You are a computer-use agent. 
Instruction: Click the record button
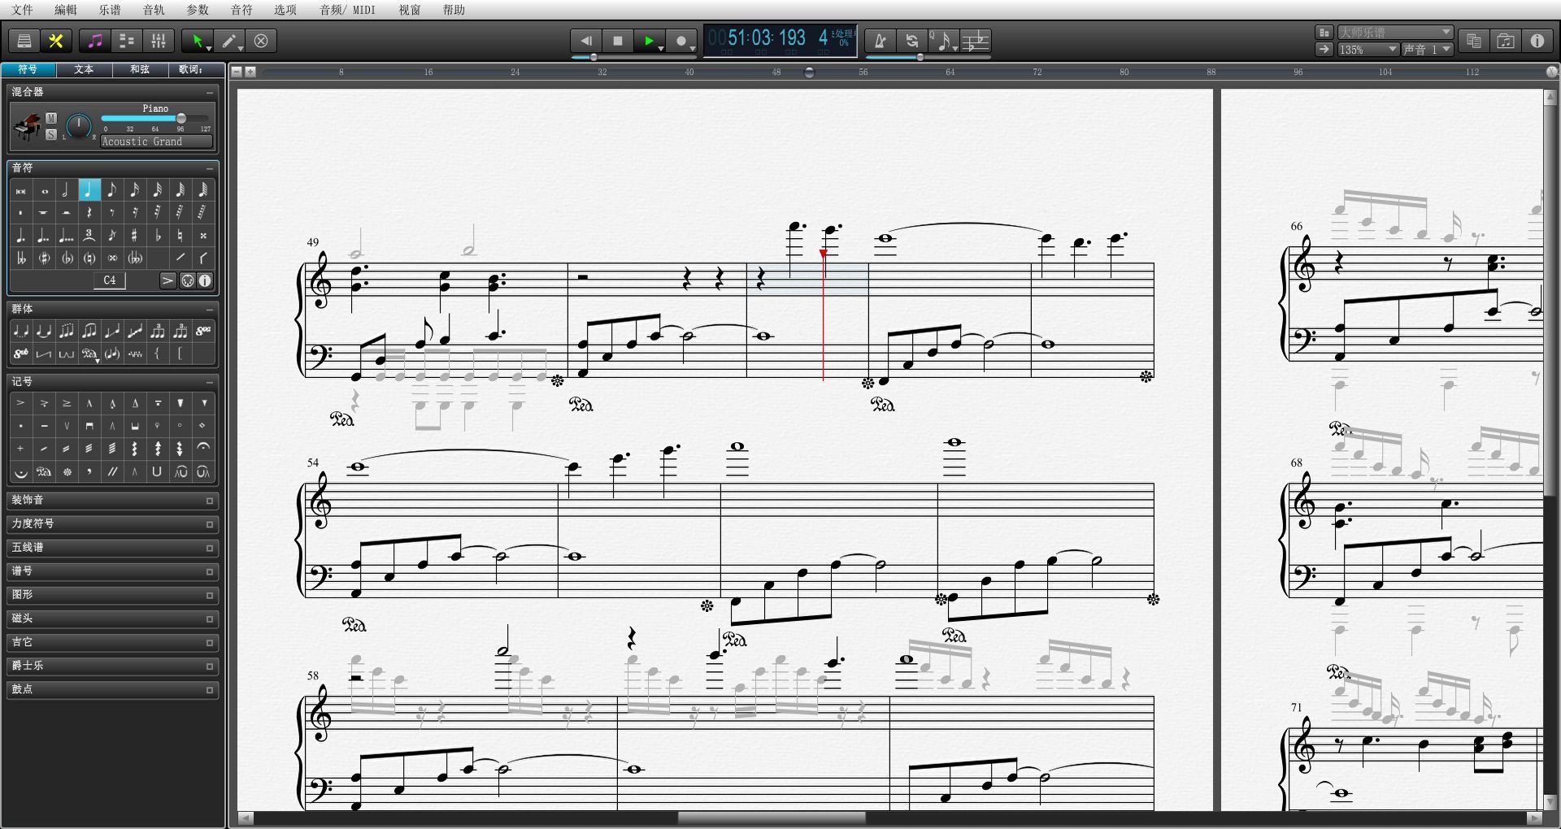click(681, 41)
